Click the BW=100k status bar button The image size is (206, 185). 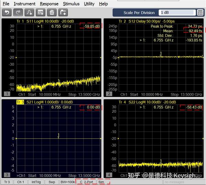pos(67,182)
